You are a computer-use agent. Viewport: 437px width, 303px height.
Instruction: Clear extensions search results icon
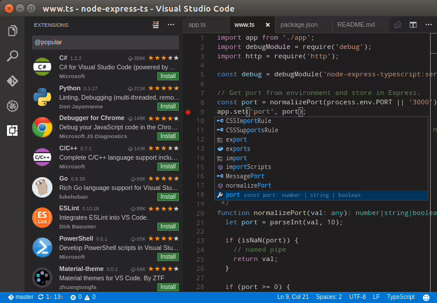pos(156,25)
